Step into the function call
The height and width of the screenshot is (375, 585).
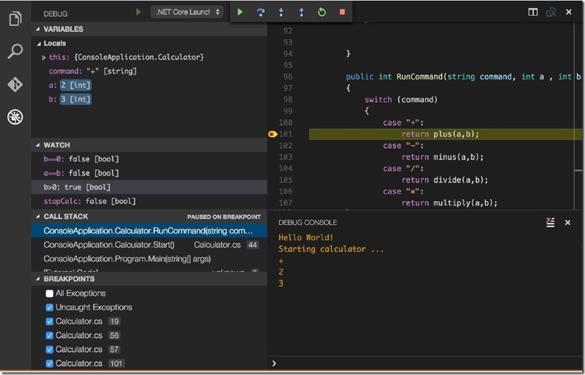tap(281, 13)
